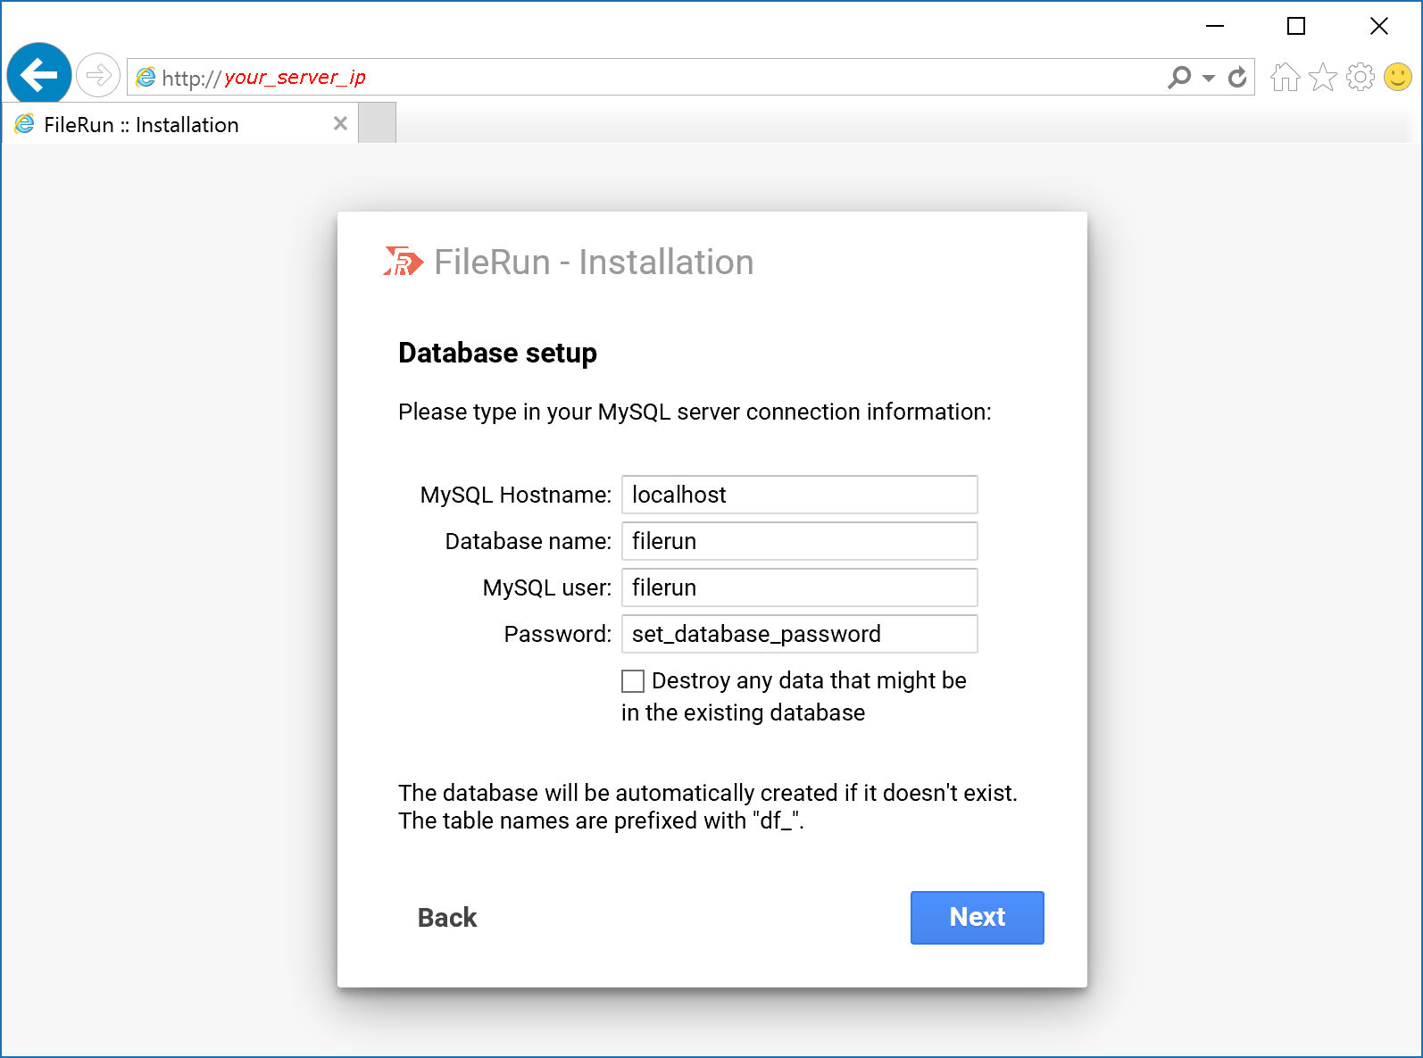1423x1058 pixels.
Task: Open the Tools gear icon
Action: (x=1360, y=78)
